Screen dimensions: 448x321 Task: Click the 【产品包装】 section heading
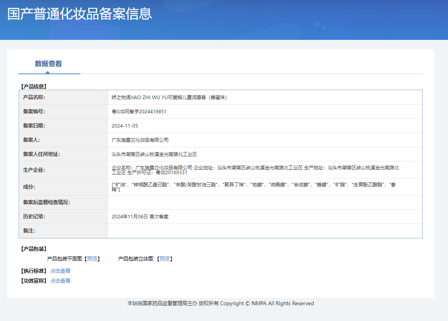click(x=34, y=249)
